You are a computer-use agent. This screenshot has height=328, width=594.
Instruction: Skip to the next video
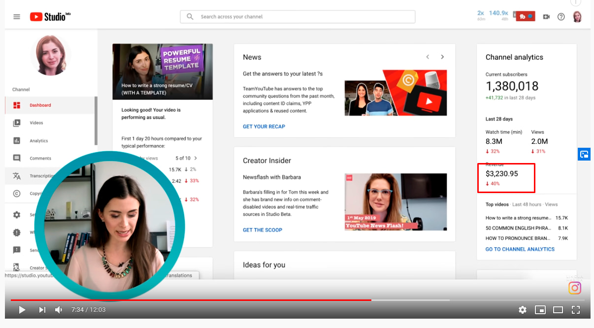[x=42, y=310]
